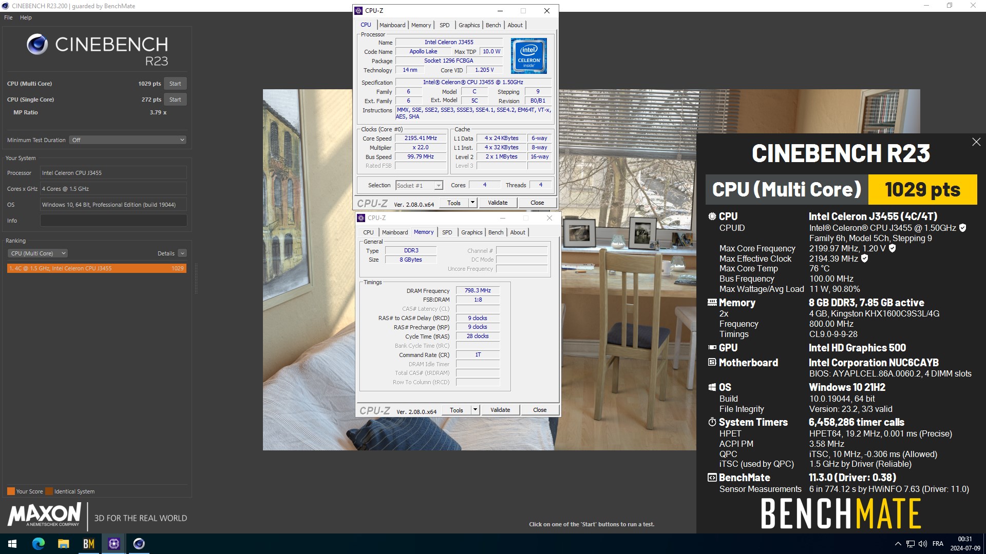Click the Cinebench R23 logo sphere
This screenshot has height=554, width=986.
[37, 45]
